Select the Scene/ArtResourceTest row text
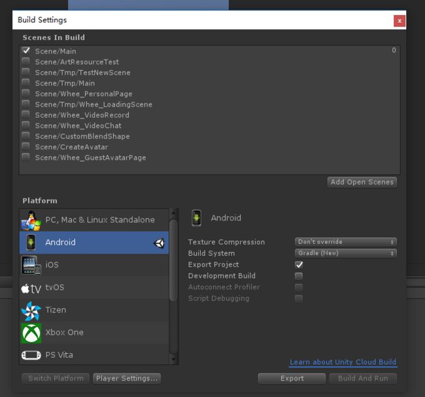This screenshot has width=425, height=397. click(77, 62)
